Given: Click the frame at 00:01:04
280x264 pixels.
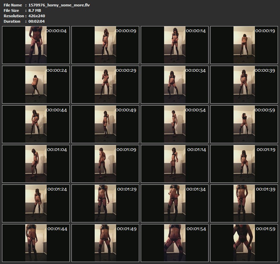Looking at the screenshot, I should 36,163.
